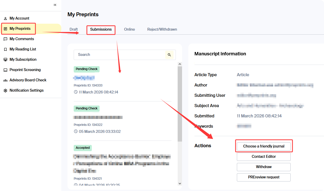The image size is (324, 191).
Task: Click the Withdraw button
Action: [263, 167]
